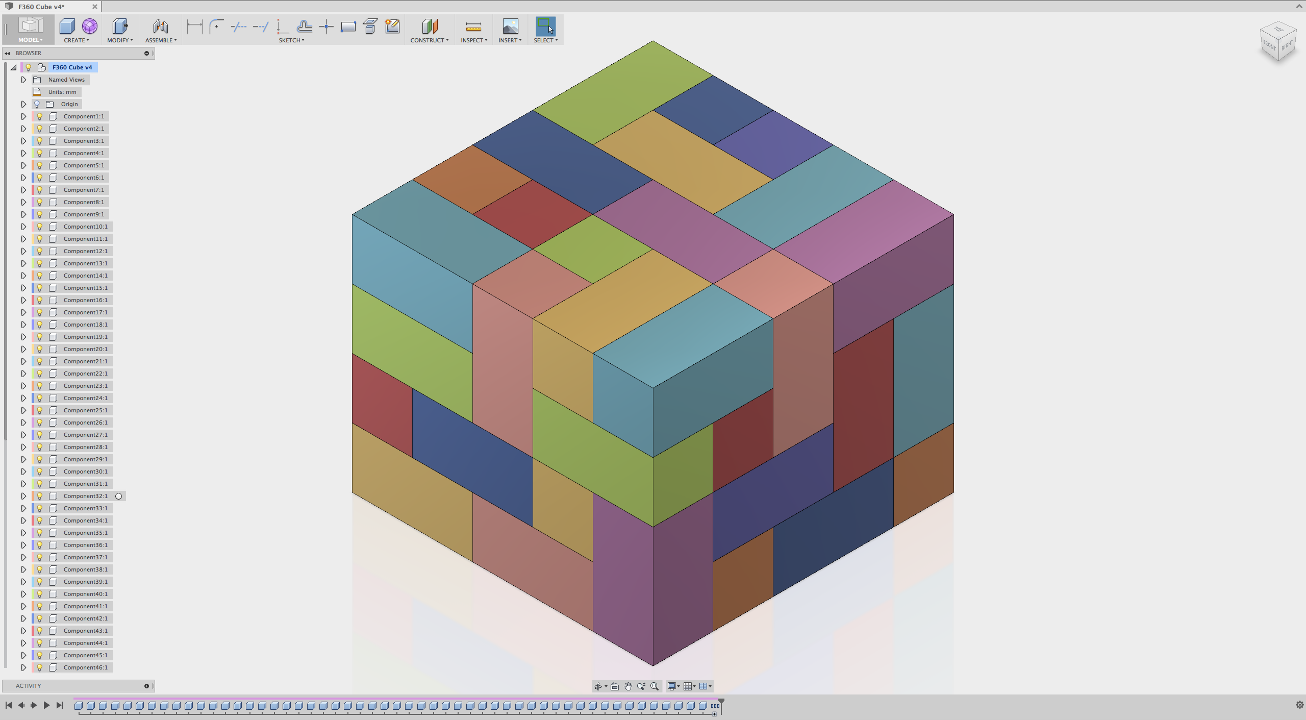The height and width of the screenshot is (720, 1306).
Task: Select the Pan tool in navigation bar
Action: pos(628,686)
